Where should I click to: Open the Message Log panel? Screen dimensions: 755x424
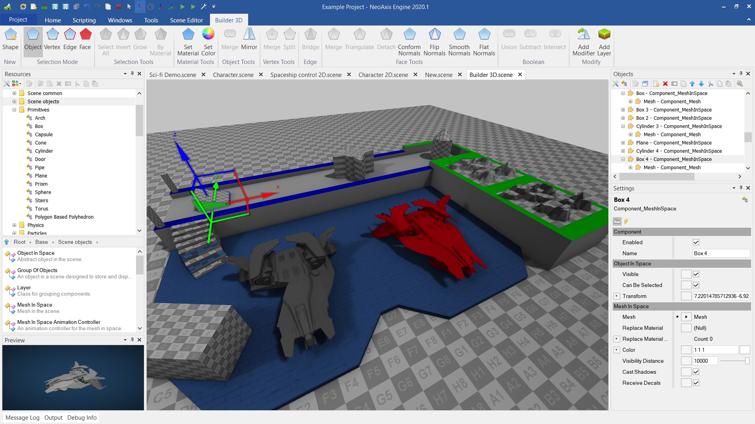[22, 417]
